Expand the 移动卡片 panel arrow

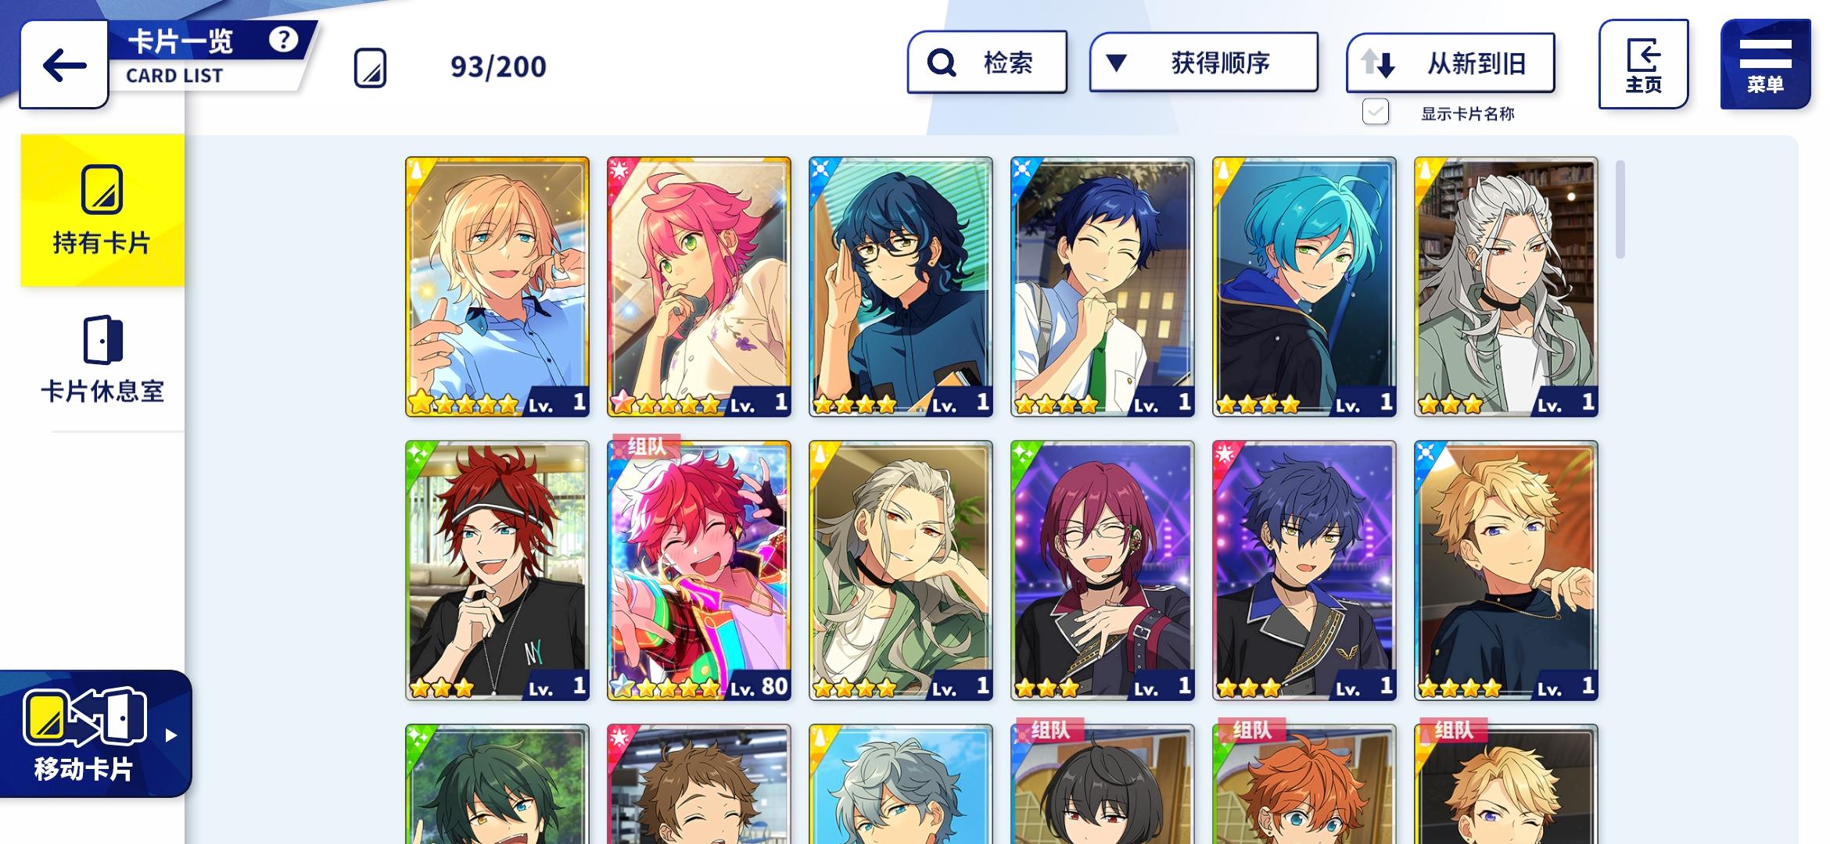pos(171,735)
